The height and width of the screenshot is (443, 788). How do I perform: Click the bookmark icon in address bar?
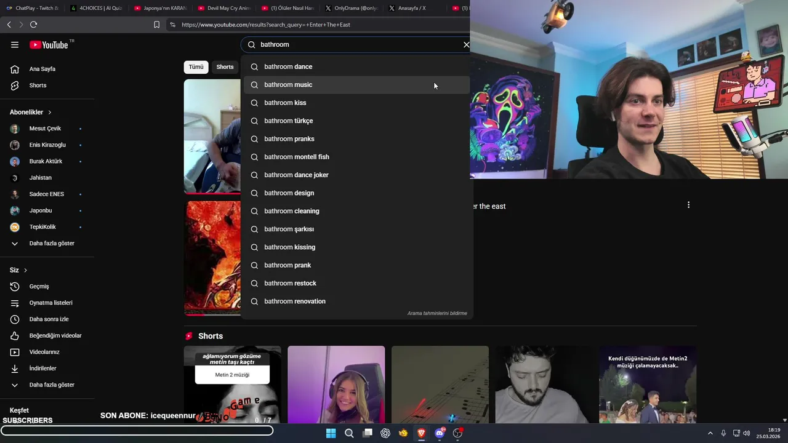(156, 25)
